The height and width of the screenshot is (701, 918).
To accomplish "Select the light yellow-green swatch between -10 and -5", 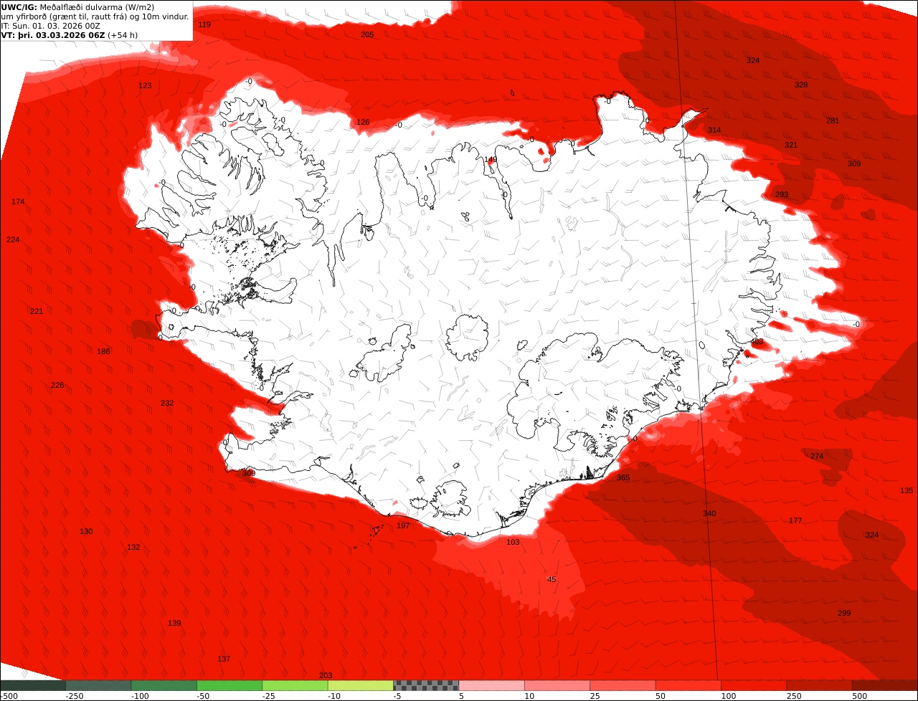I will pyautogui.click(x=361, y=685).
